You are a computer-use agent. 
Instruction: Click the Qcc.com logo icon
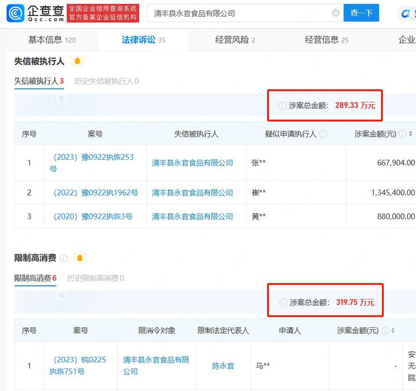coord(15,13)
